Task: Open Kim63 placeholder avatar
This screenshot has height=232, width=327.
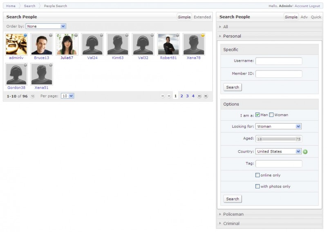Action: click(x=118, y=44)
